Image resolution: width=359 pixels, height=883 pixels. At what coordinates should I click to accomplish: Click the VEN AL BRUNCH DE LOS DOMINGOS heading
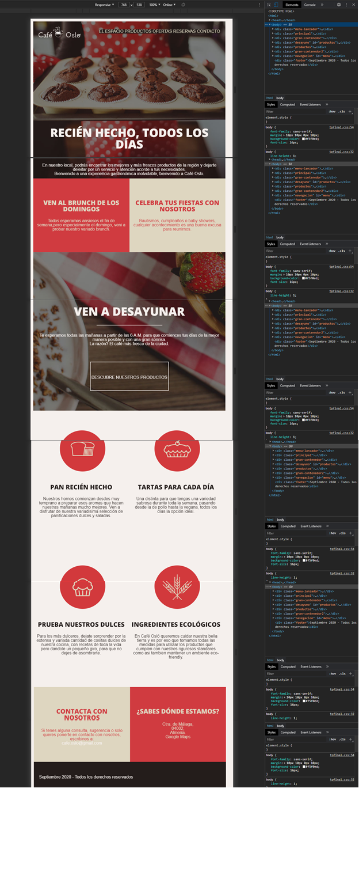tap(81, 206)
